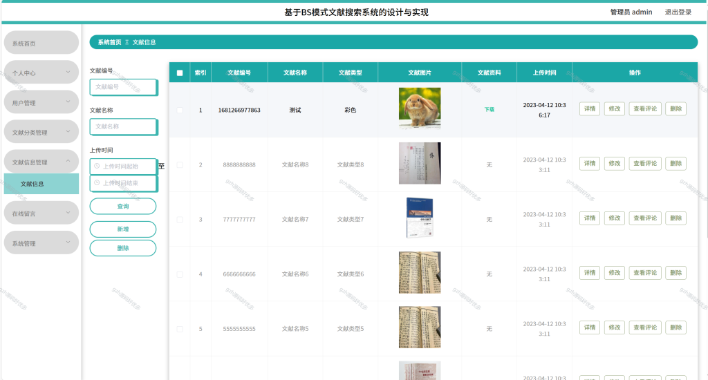Image resolution: width=708 pixels, height=380 pixels.
Task: Click 修改 for row 文献名称8
Action: (615, 163)
